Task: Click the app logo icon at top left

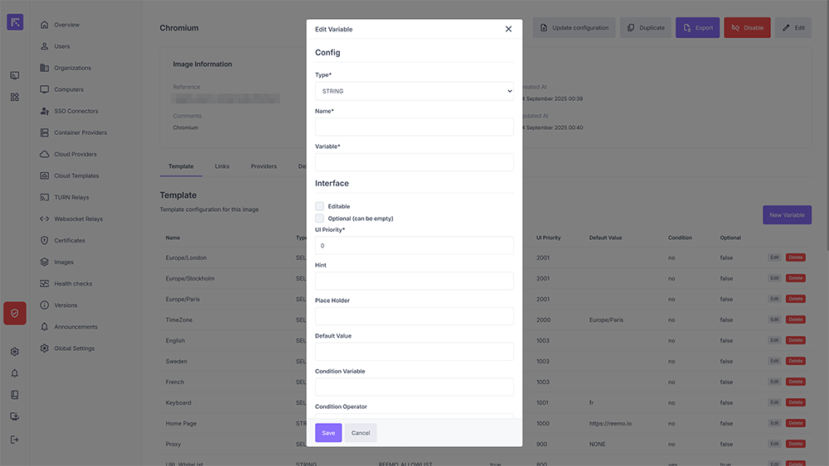Action: [15, 22]
